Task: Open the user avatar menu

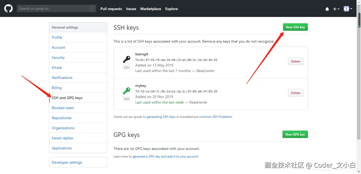Action: (348, 9)
